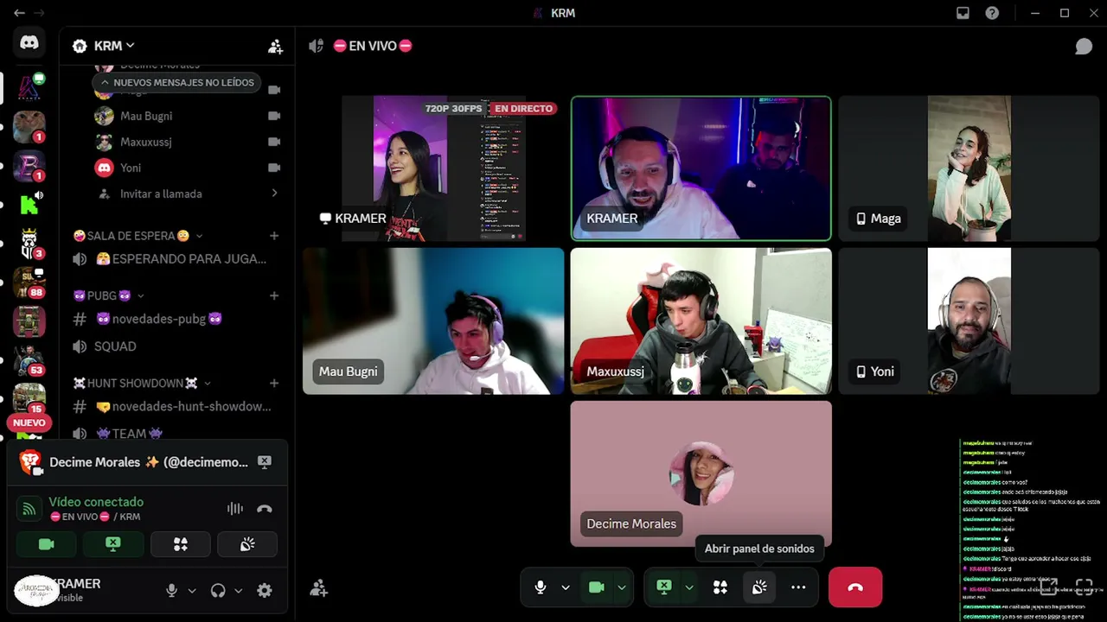
Task: Open the server with the 88 badge
Action: (29, 282)
